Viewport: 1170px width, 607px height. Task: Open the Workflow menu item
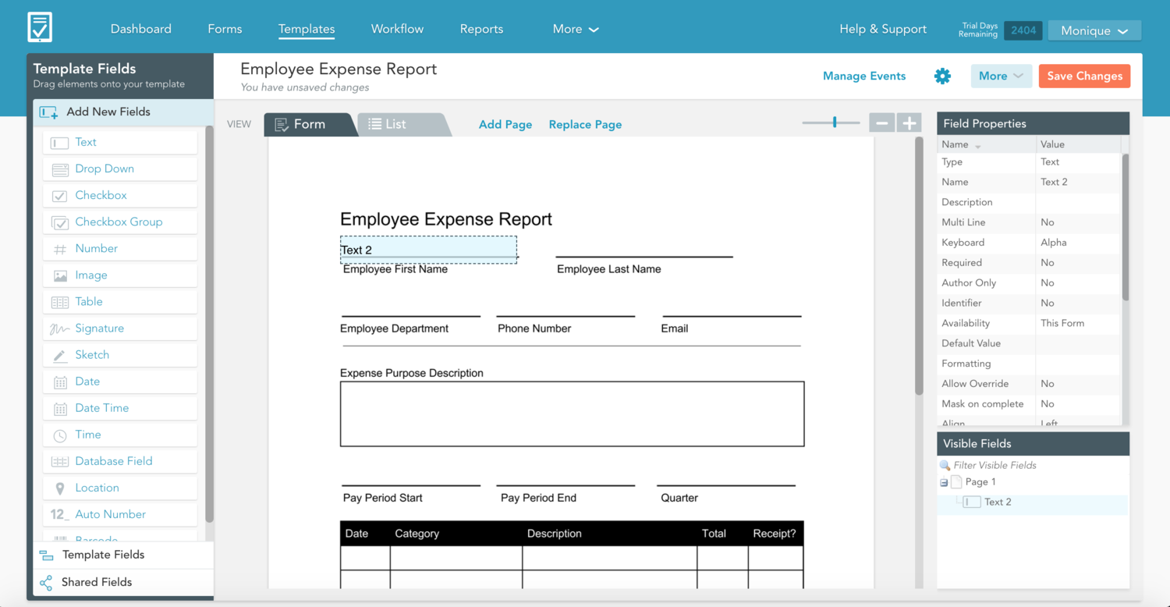click(397, 29)
